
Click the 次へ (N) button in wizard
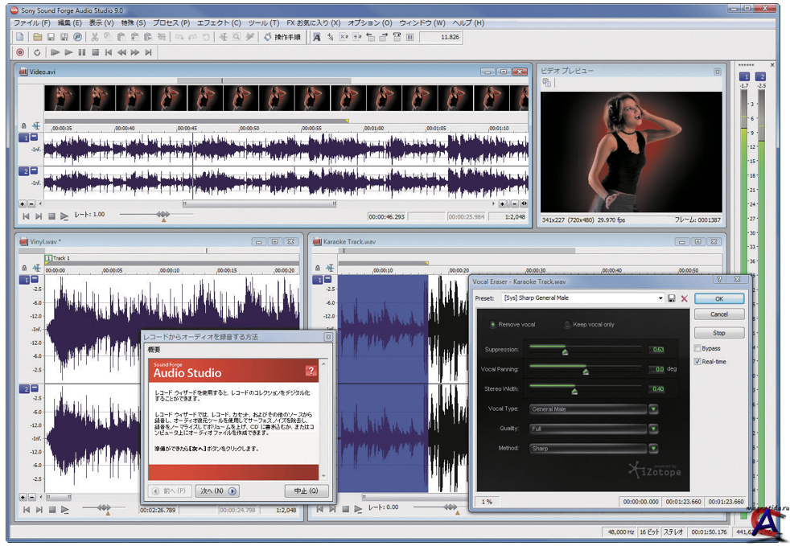click(x=216, y=491)
